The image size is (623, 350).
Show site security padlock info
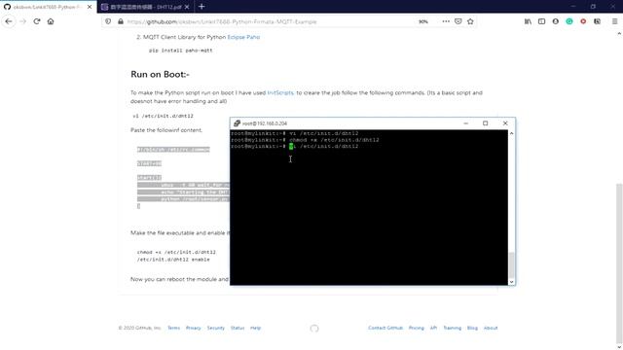pos(121,21)
